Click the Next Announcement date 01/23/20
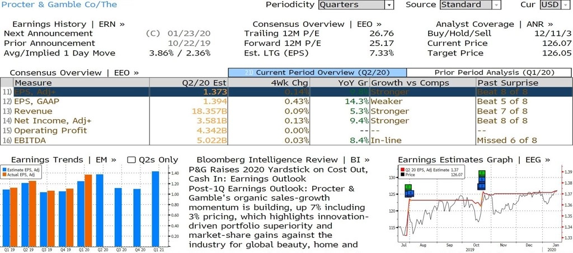Viewport: 573px width, 253px height. click(189, 34)
